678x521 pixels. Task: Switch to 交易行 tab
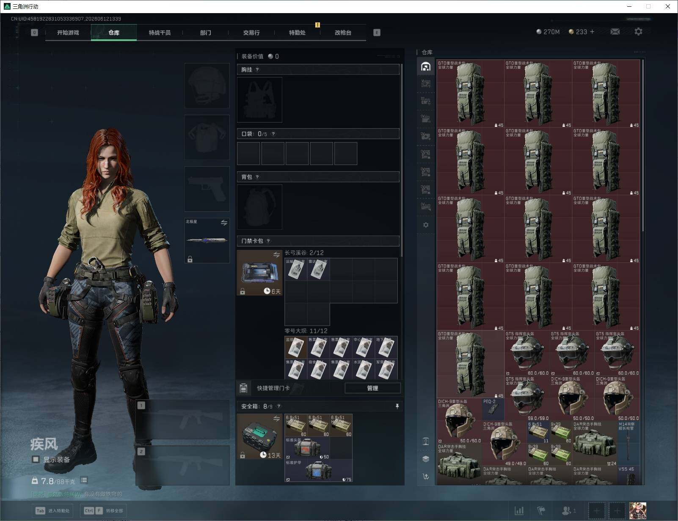[x=251, y=33]
